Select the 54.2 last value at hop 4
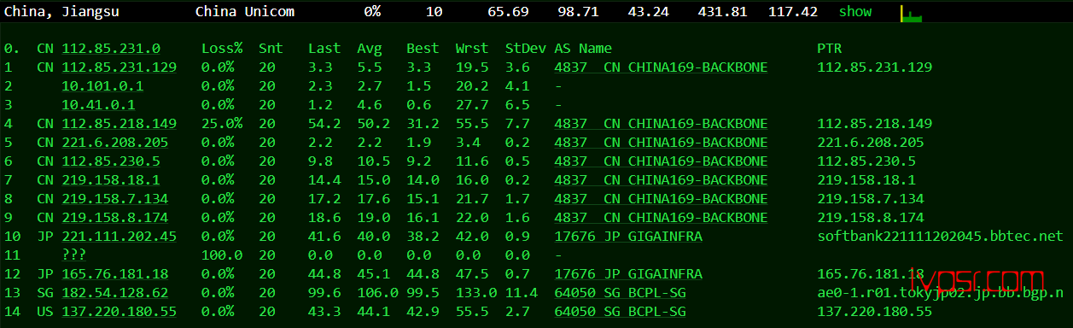Image resolution: width=1073 pixels, height=328 pixels. click(324, 124)
